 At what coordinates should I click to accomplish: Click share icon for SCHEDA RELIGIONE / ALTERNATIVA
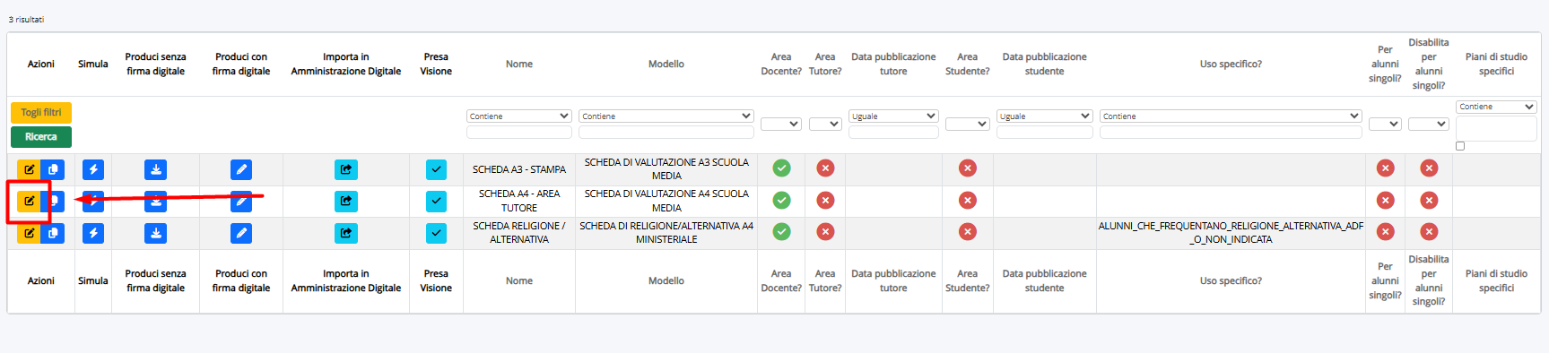(x=346, y=233)
